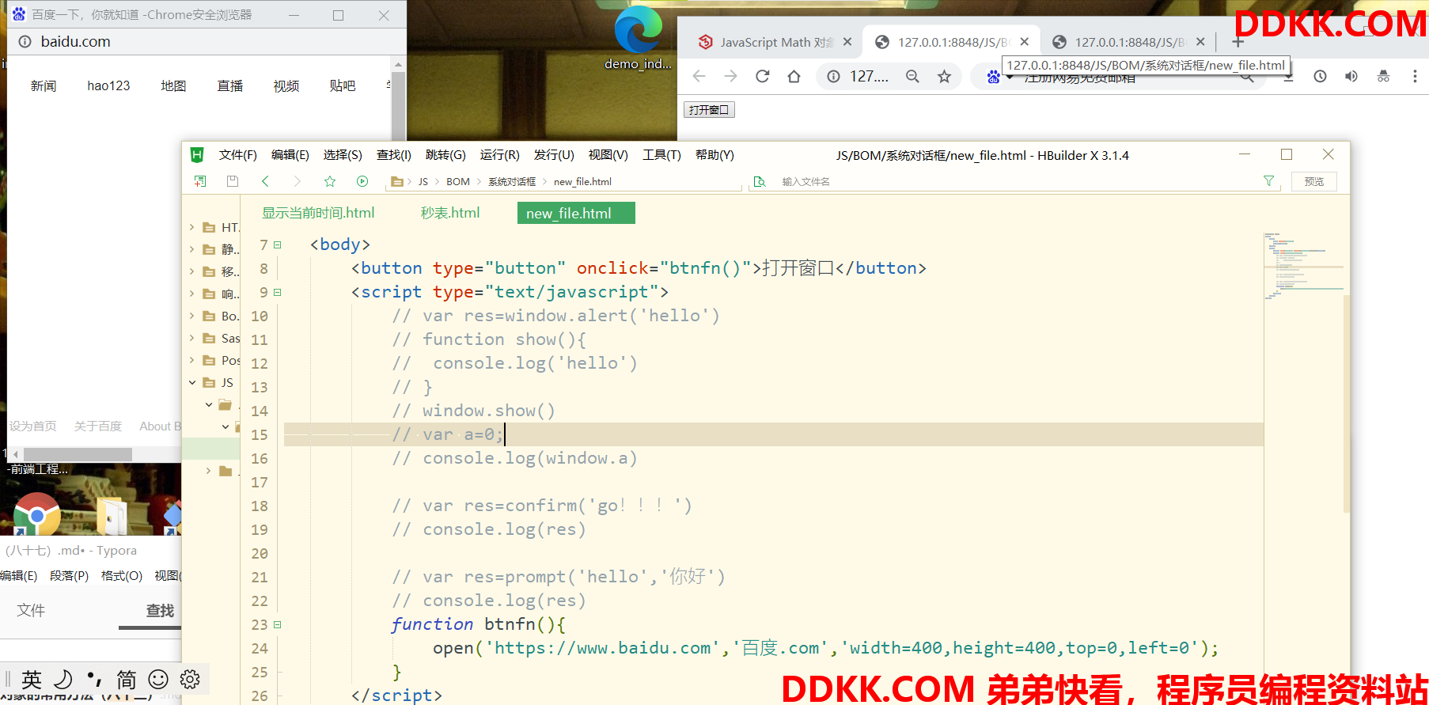The width and height of the screenshot is (1429, 705).
Task: Open the 文件(F) menu in HBuilder
Action: click(238, 155)
